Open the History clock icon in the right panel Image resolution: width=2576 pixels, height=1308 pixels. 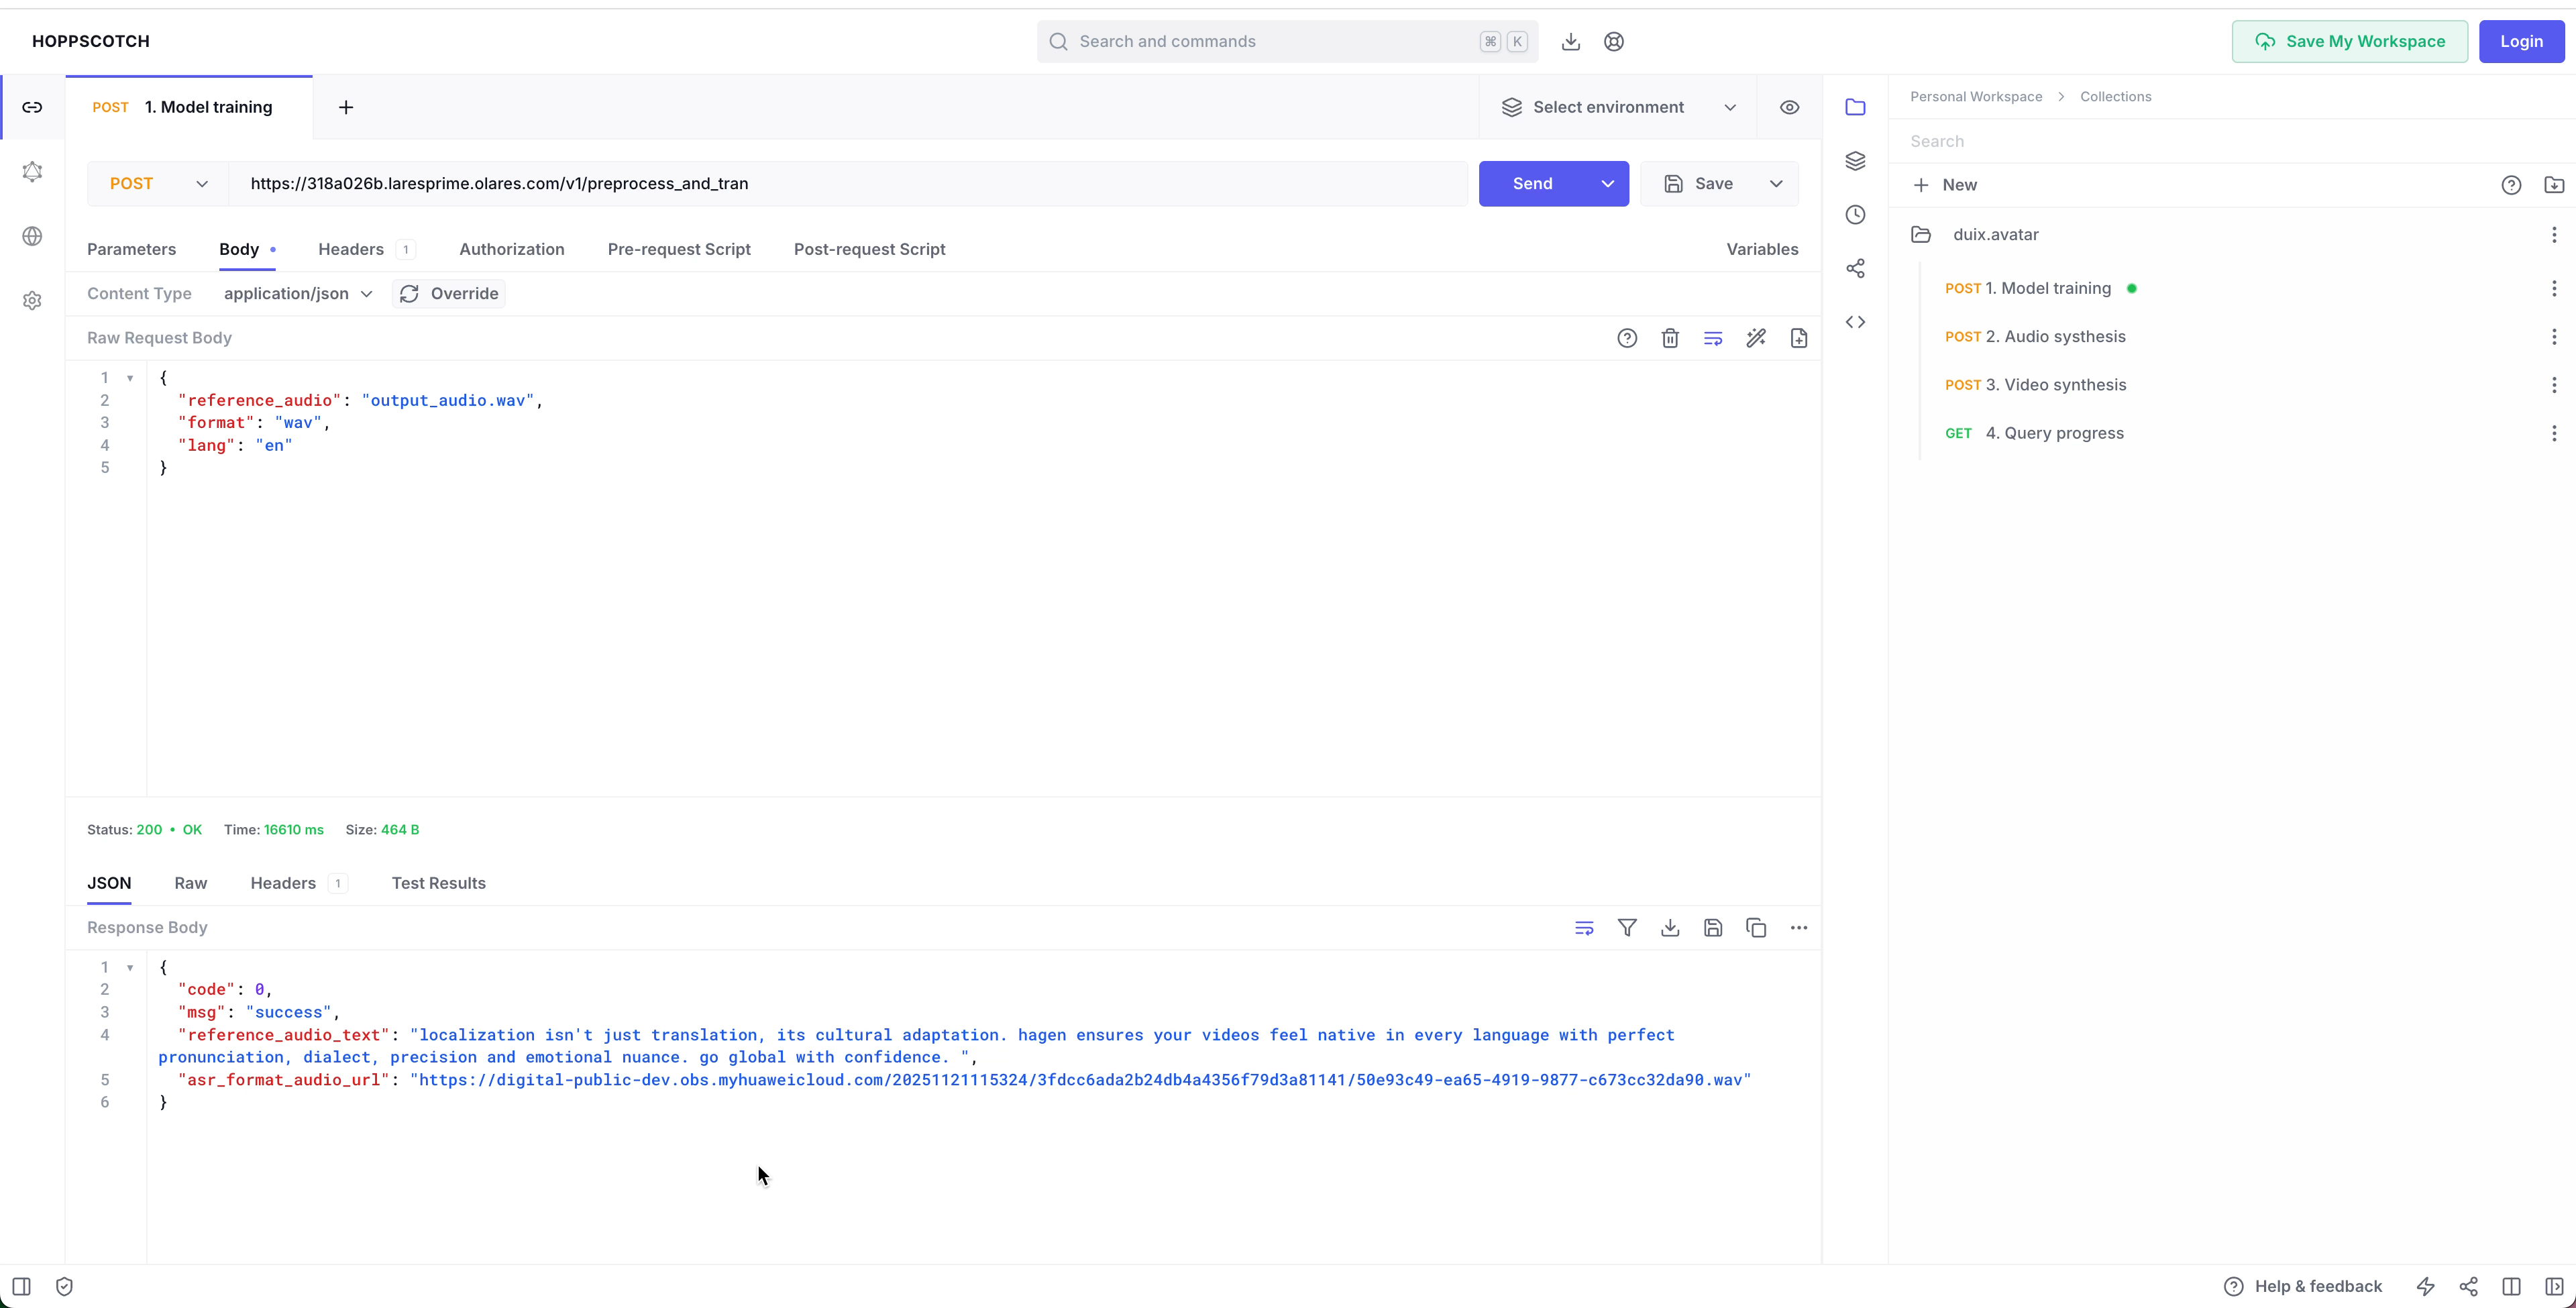coord(1855,215)
